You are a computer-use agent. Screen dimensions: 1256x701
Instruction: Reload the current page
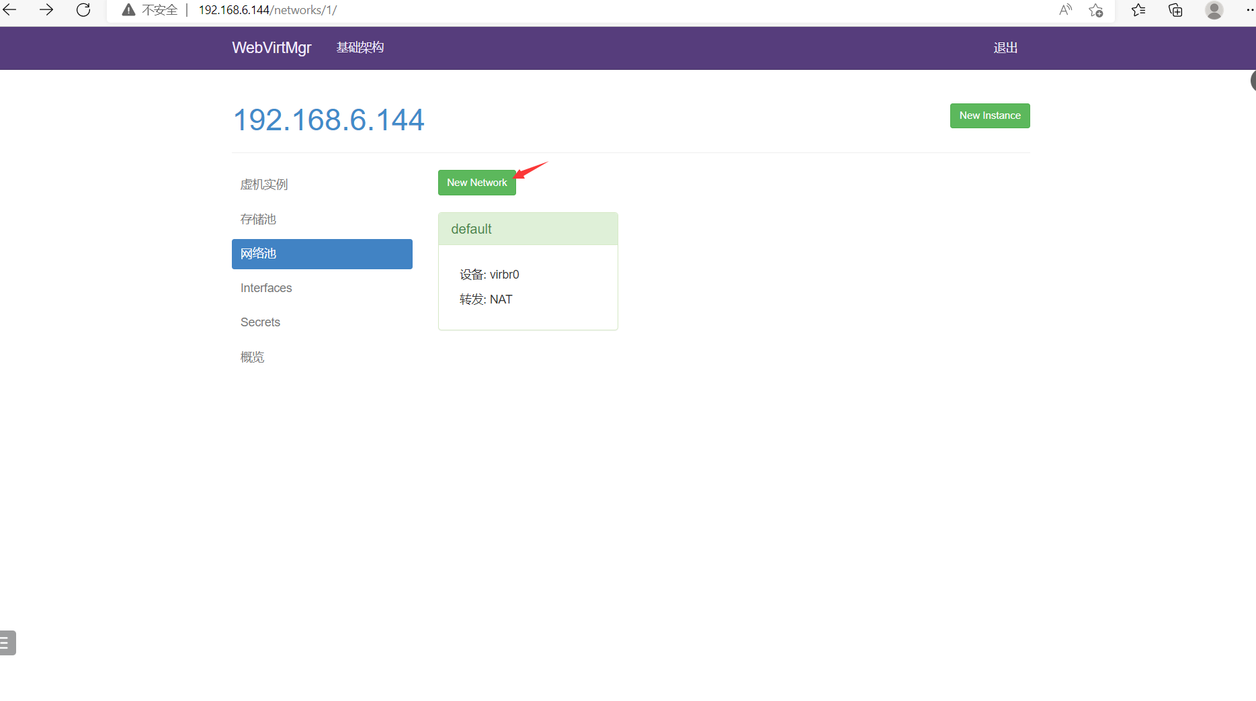click(x=83, y=10)
